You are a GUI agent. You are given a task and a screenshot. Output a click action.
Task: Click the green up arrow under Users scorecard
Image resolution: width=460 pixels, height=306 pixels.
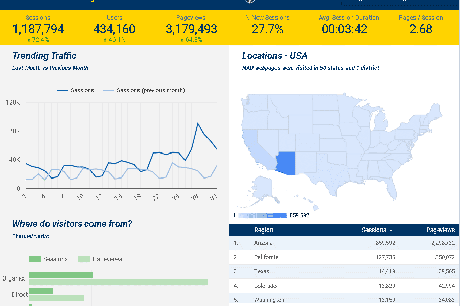point(105,40)
